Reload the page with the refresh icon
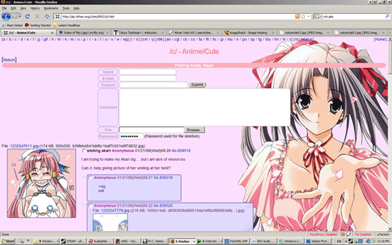 28,17
